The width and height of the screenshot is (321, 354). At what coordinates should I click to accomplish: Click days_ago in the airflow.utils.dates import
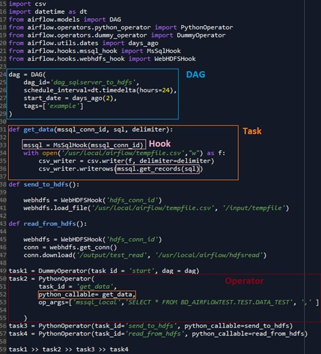coord(143,43)
